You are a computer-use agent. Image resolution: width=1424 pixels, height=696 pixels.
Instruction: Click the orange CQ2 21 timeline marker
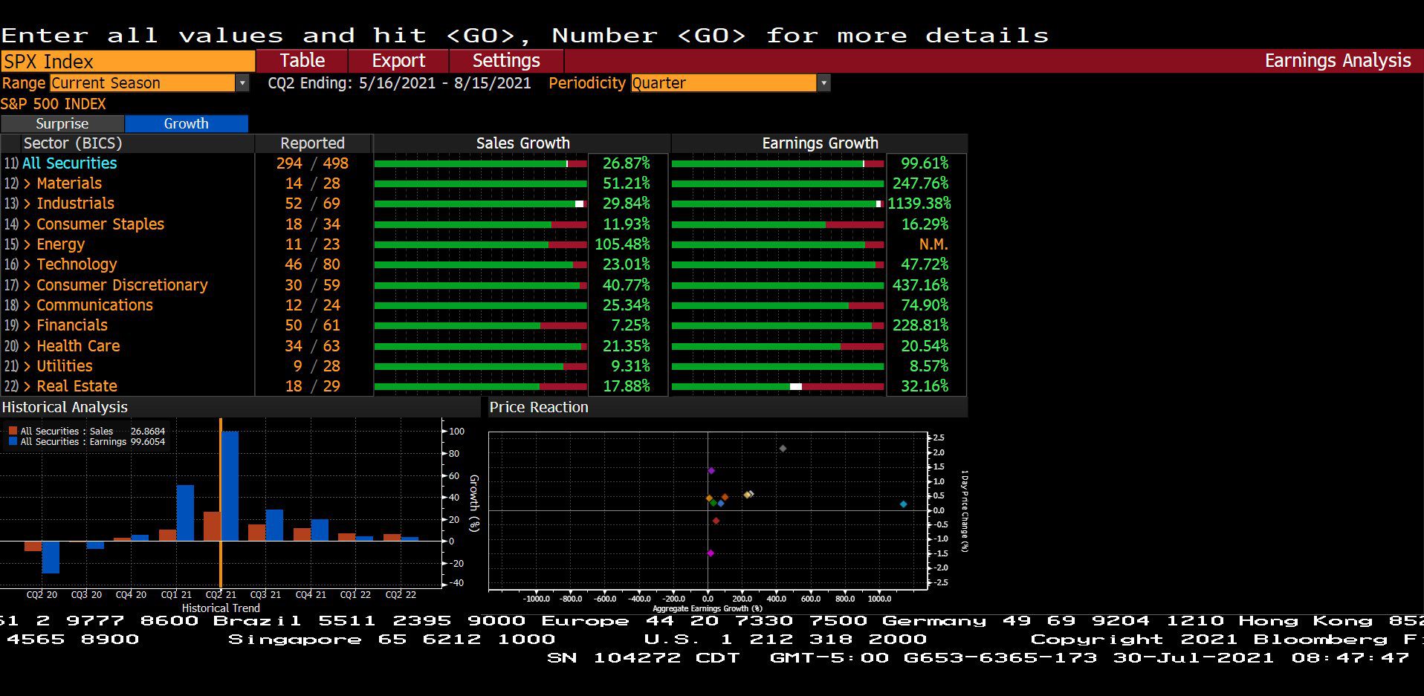221,503
